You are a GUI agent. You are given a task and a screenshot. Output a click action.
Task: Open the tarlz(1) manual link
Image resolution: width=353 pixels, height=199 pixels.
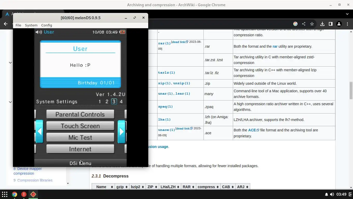(166, 73)
